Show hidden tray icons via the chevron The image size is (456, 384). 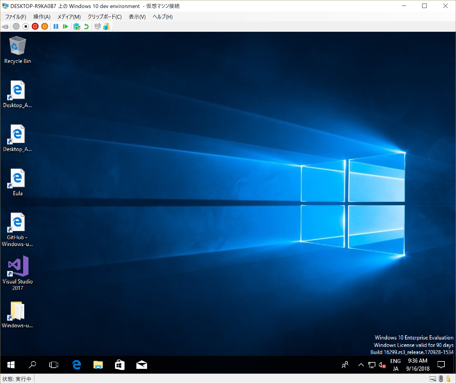361,365
